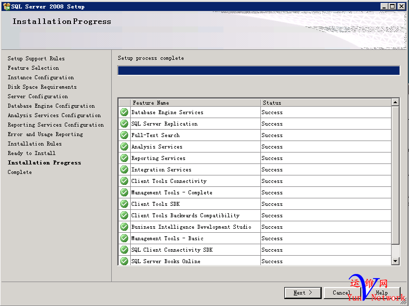Select the SQL Server Books Online feature name

tap(166, 261)
